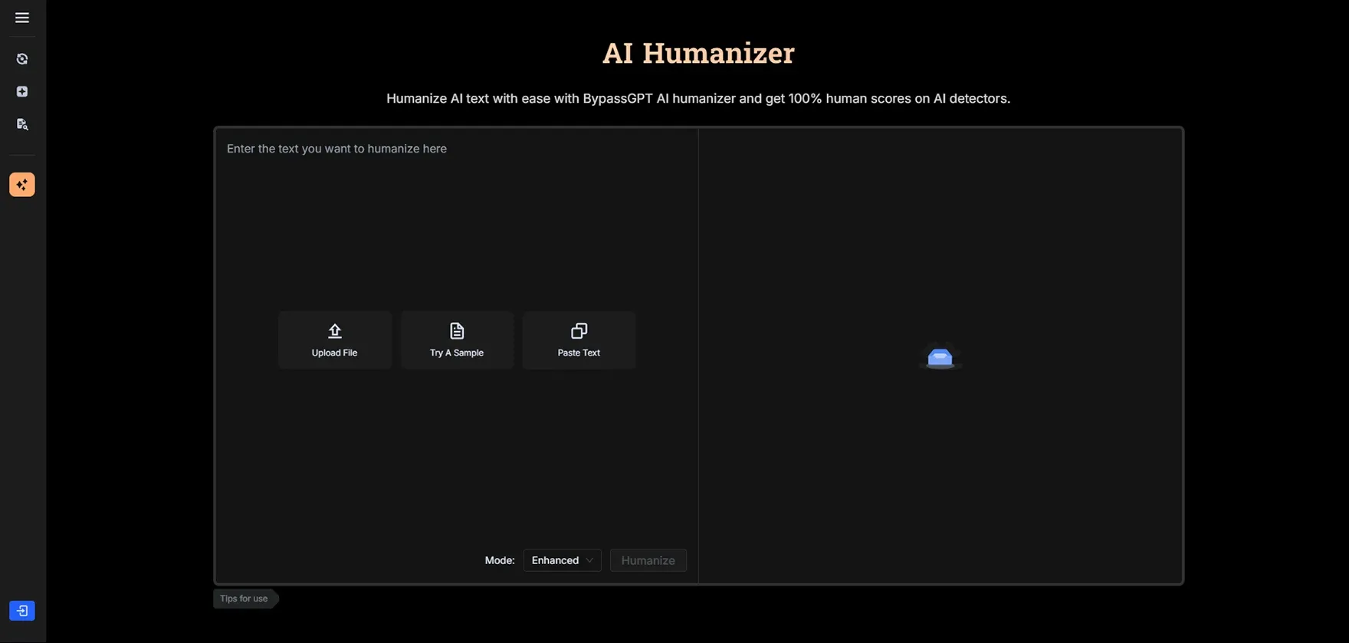Screen dimensions: 1349x643
Task: Select the highlighted orange sparkles sidebar icon
Action: pos(22,185)
